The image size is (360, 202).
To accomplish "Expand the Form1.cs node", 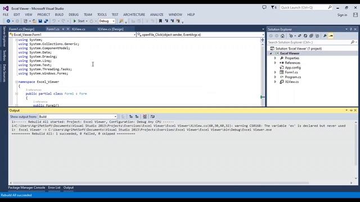I will pos(275,72).
